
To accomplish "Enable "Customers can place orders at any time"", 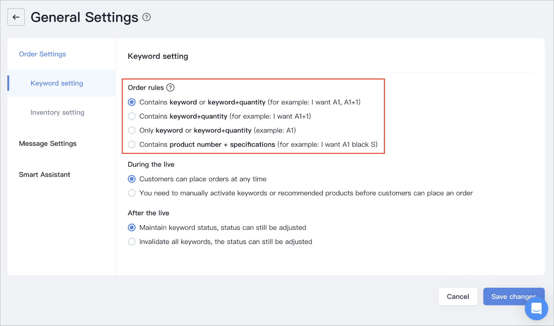I will [x=132, y=179].
